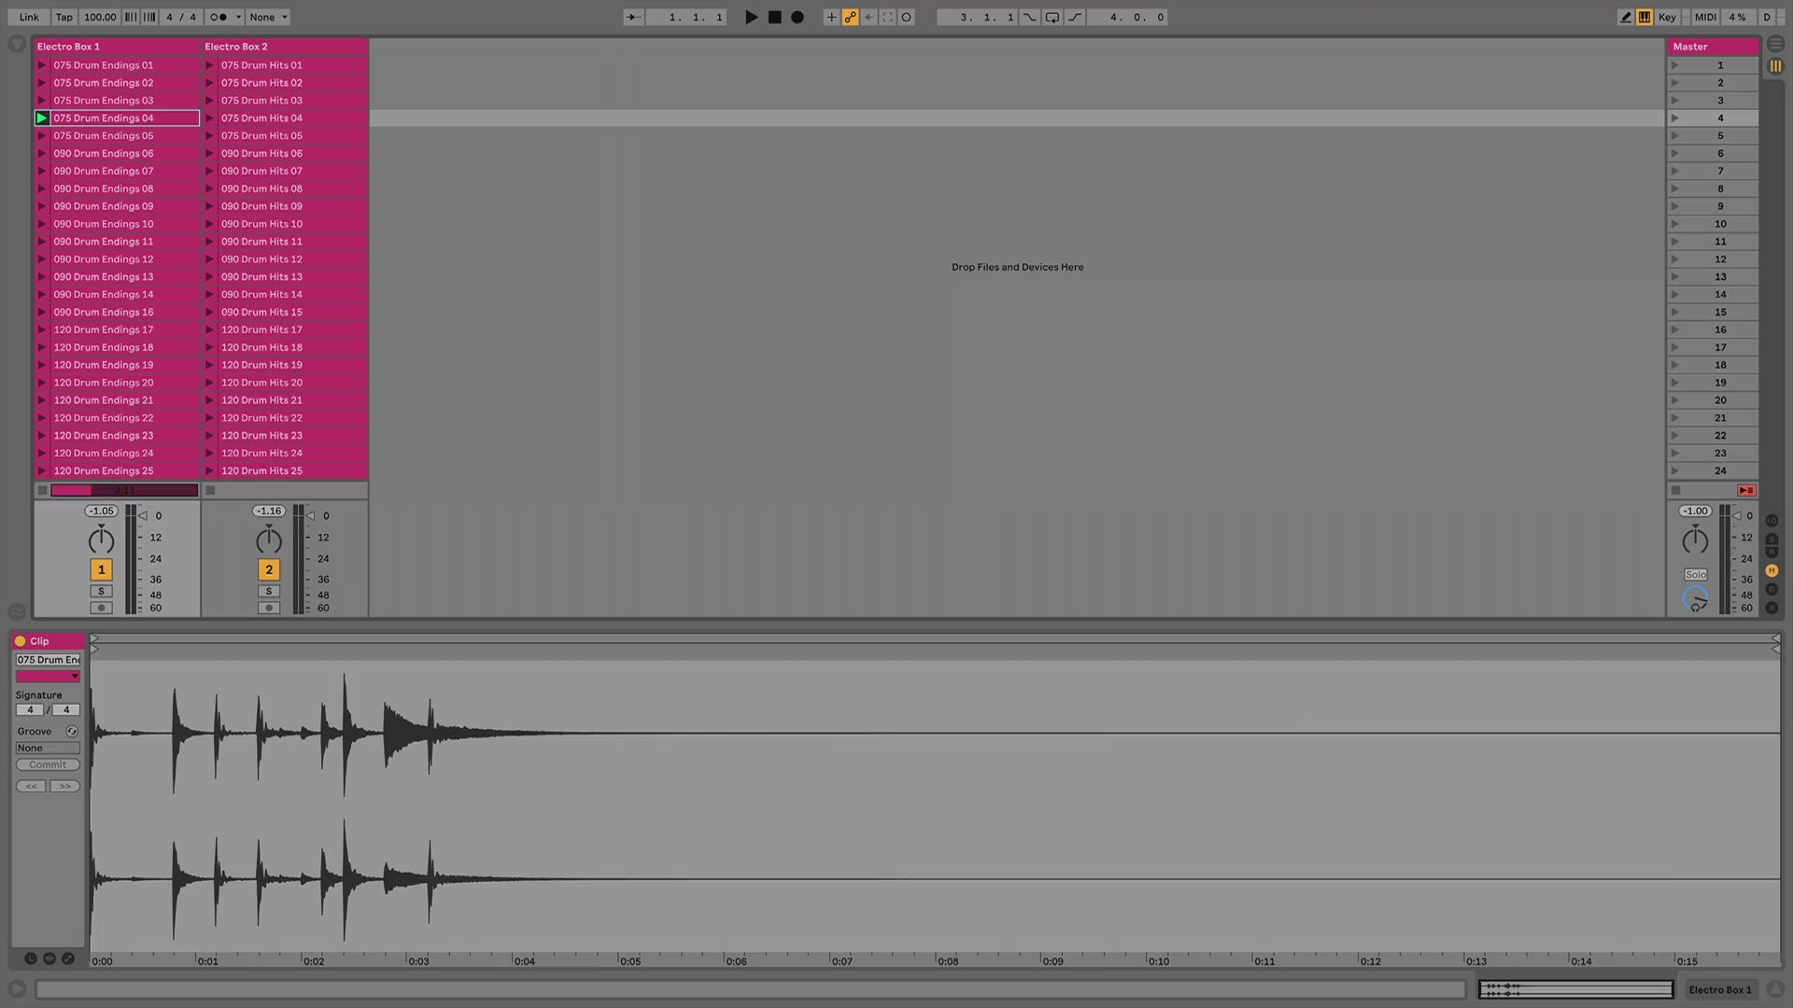Click the Link button
Image resolution: width=1793 pixels, height=1008 pixels.
[29, 17]
